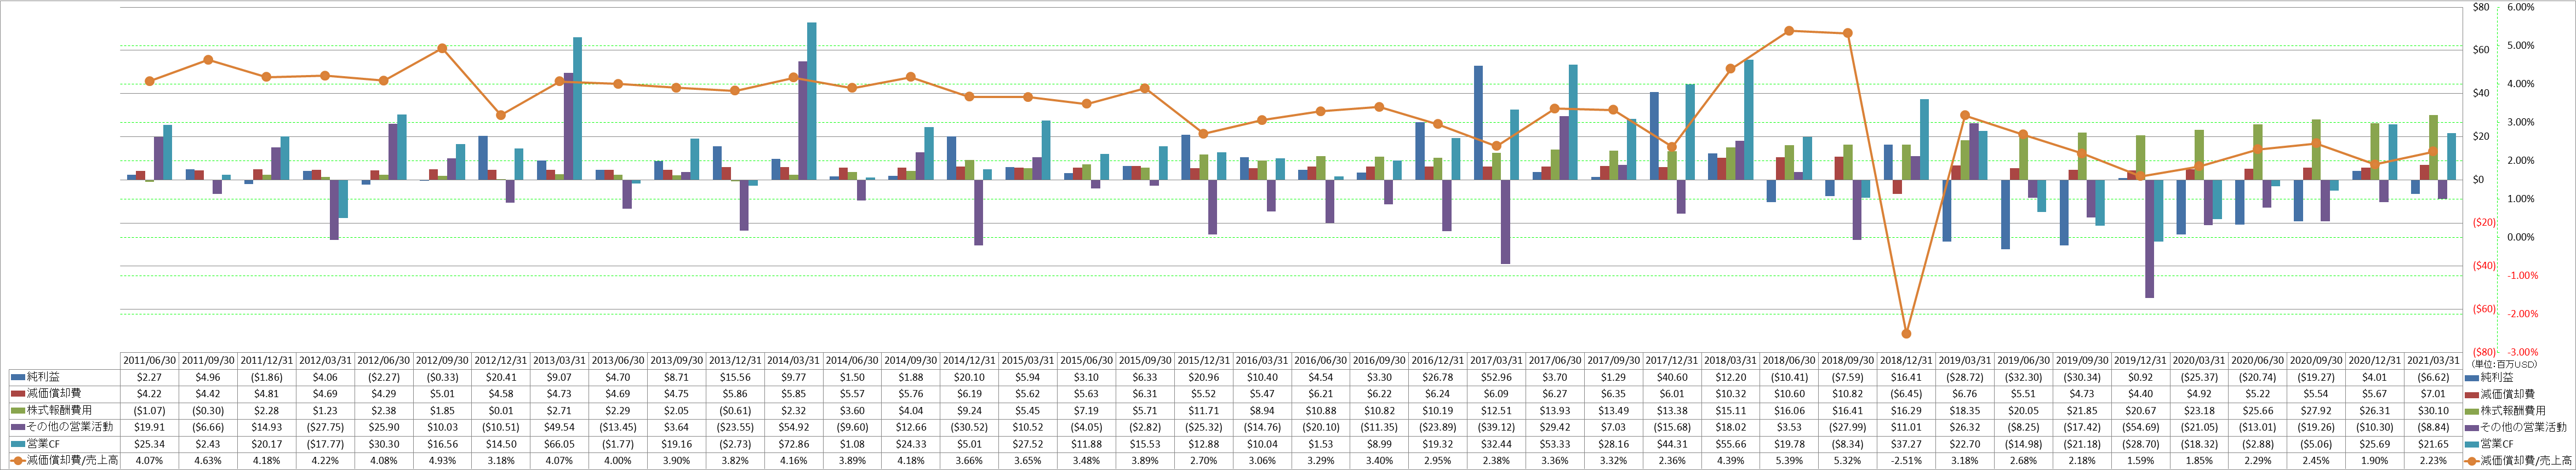Image resolution: width=2576 pixels, height=470 pixels.
Task: Click the $72.86 営業CF cell for 2014/03/31
Action: pos(794,444)
